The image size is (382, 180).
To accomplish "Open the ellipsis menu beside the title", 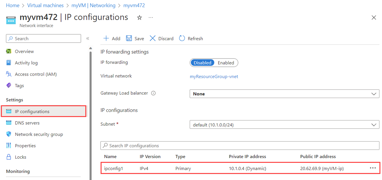I will pyautogui.click(x=151, y=18).
